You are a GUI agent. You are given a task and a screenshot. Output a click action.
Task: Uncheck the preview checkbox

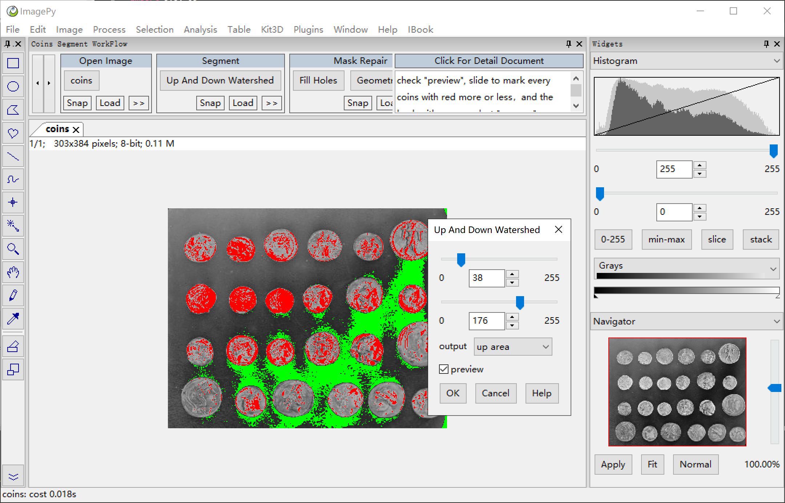coord(444,369)
